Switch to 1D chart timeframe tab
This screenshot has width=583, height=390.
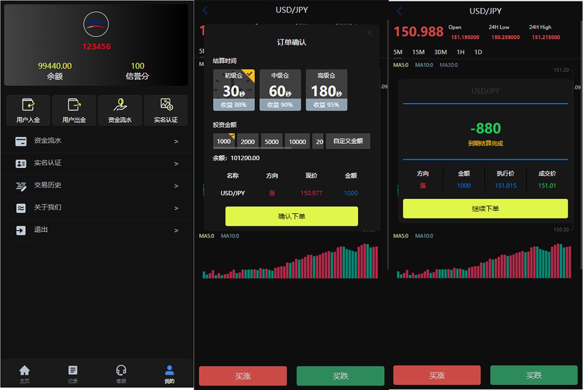pos(478,52)
